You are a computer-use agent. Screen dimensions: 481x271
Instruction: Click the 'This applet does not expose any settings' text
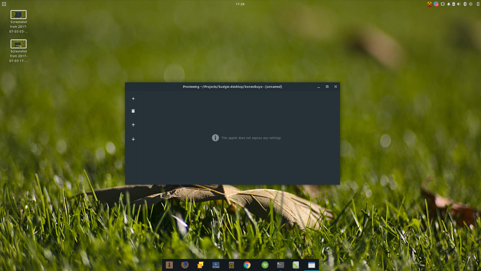(x=251, y=138)
